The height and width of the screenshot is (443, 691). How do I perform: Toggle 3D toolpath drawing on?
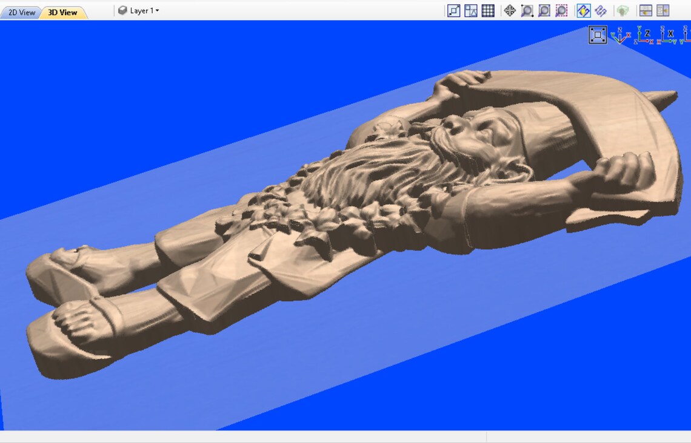point(600,10)
